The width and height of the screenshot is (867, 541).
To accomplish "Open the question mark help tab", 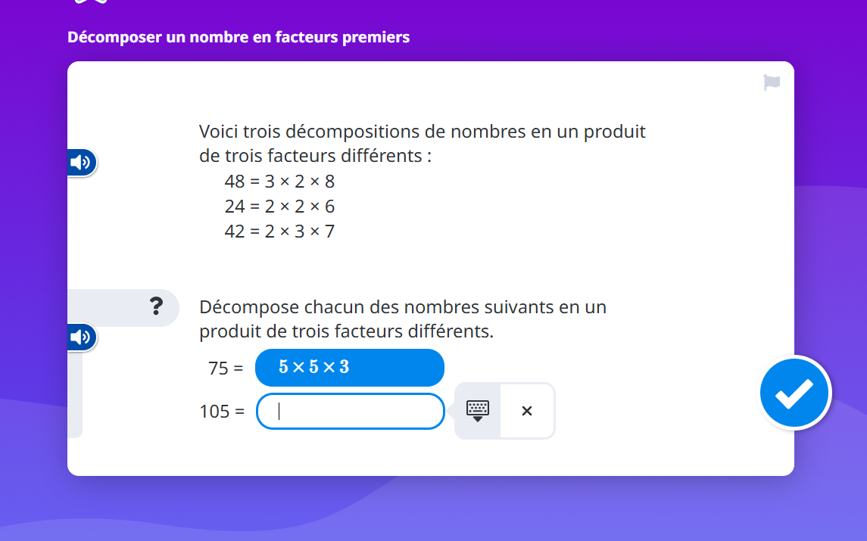I will point(156,306).
